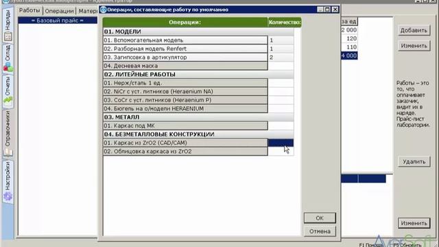Image resolution: width=439 pixels, height=247 pixels.
Task: Select price 120 in background table
Action: (x=349, y=38)
